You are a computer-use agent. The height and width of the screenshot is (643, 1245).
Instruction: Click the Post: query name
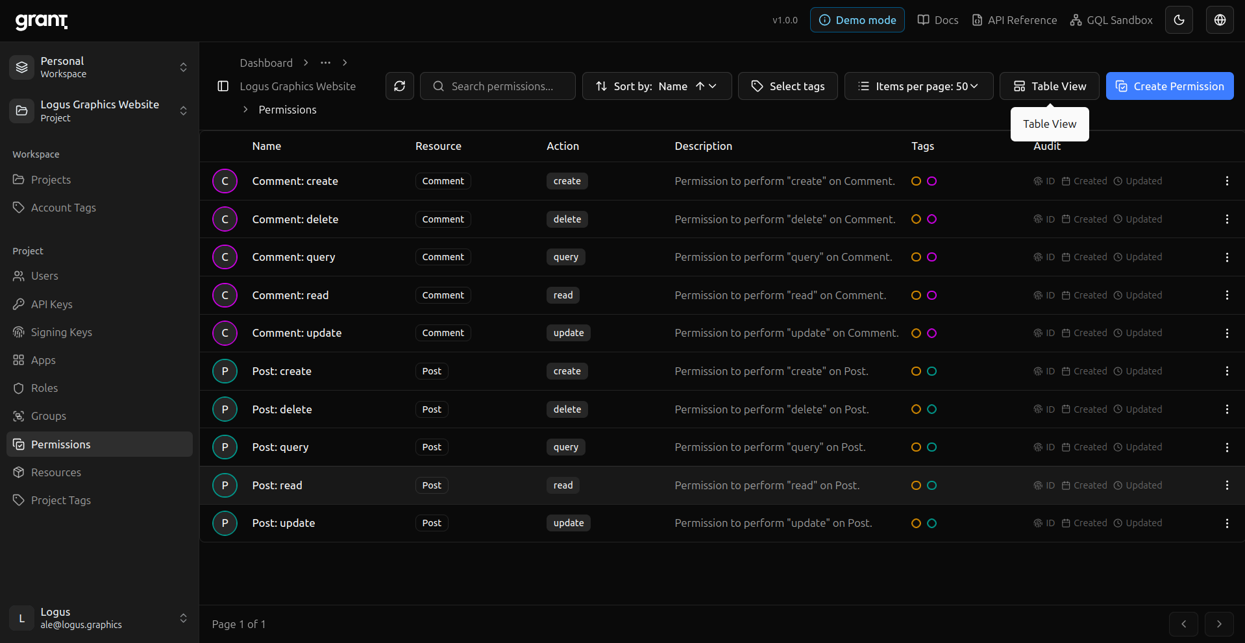click(280, 447)
